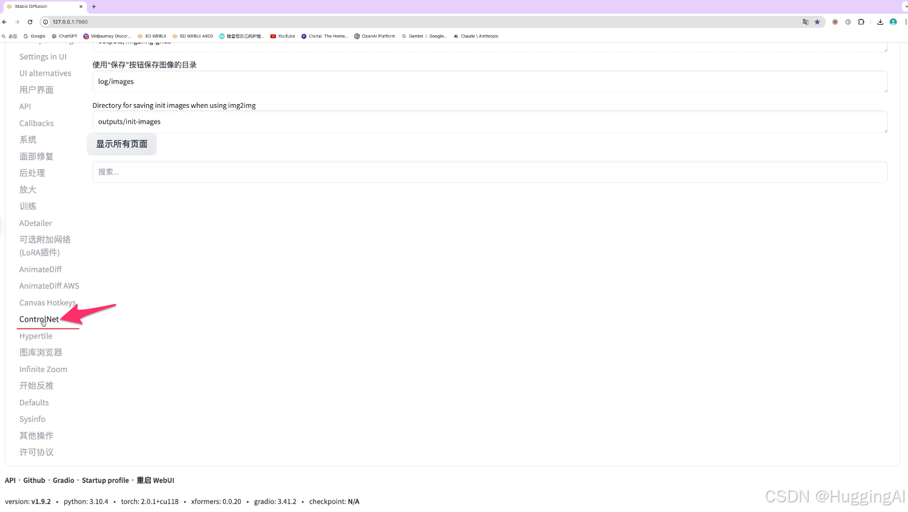
Task: Open the SD WEBUI A800 bookmark
Action: [193, 36]
